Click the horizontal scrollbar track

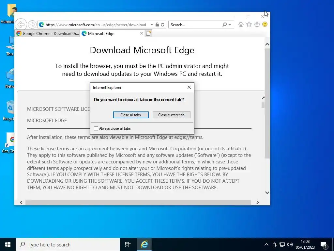point(138,202)
